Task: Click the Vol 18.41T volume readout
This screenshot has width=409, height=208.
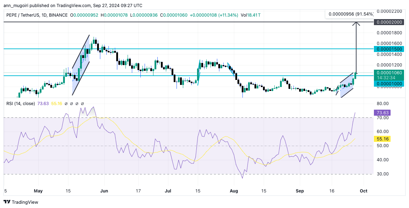Action: point(250,16)
